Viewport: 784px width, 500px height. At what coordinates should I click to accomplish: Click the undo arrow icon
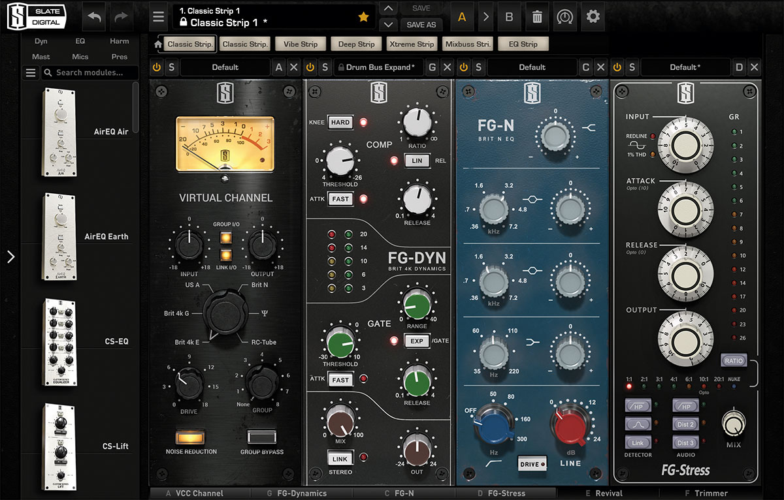pyautogui.click(x=94, y=18)
